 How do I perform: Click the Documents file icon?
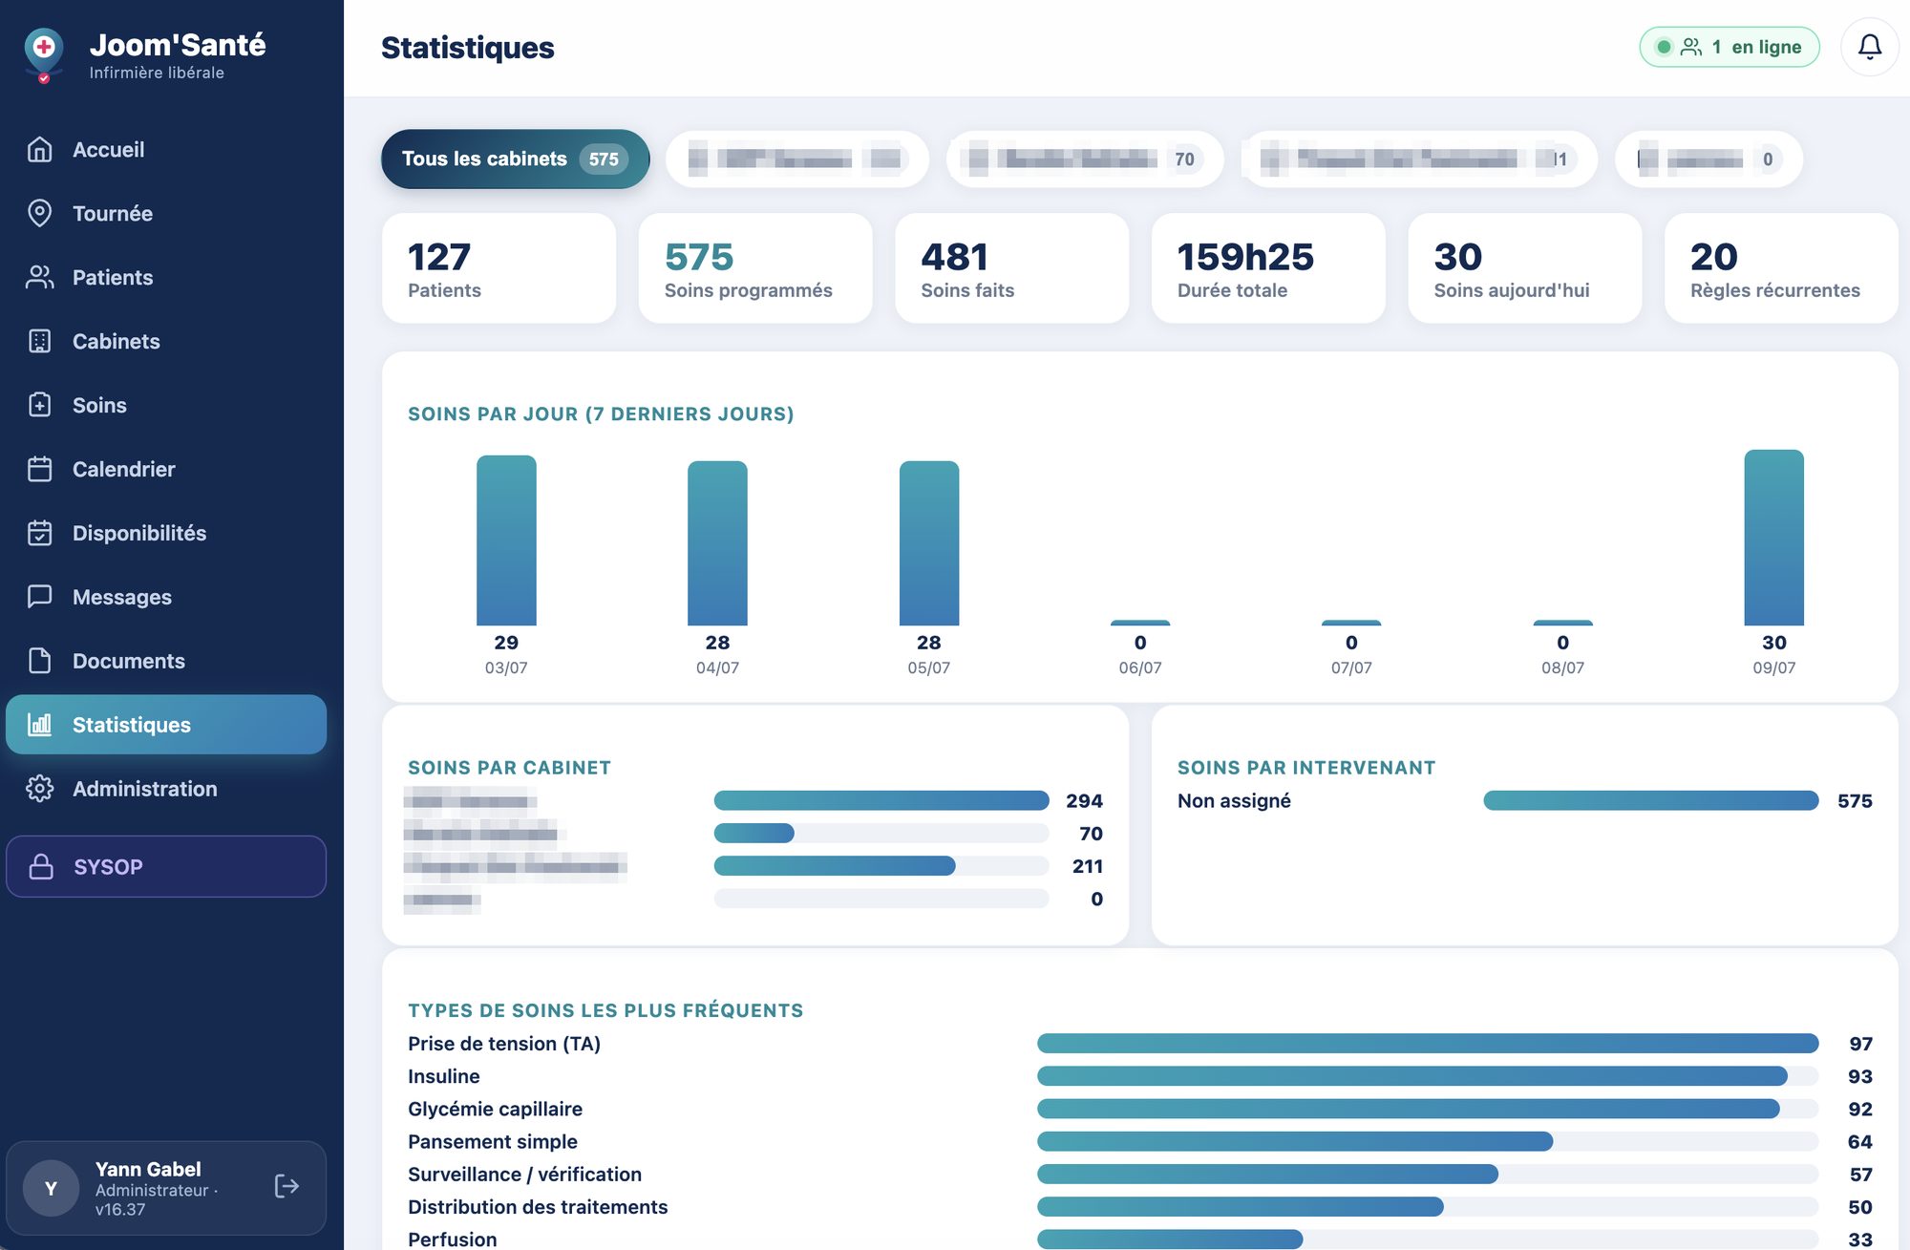pyautogui.click(x=39, y=661)
